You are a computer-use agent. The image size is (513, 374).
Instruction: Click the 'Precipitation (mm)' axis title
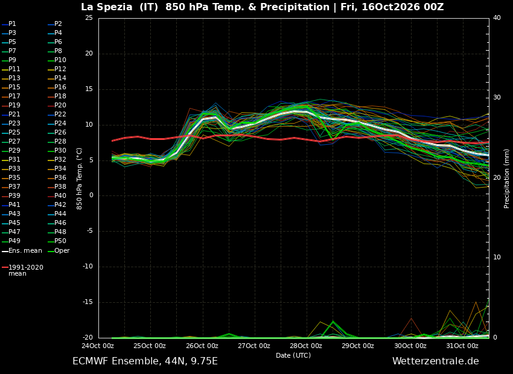pyautogui.click(x=507, y=179)
